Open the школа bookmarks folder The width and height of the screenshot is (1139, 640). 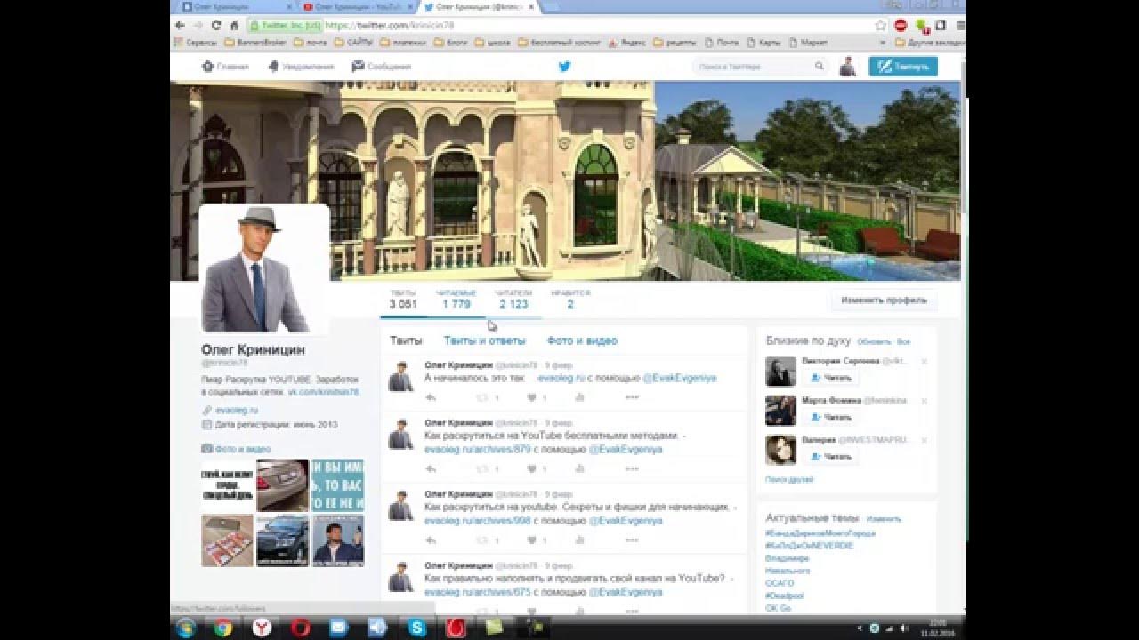pyautogui.click(x=493, y=42)
